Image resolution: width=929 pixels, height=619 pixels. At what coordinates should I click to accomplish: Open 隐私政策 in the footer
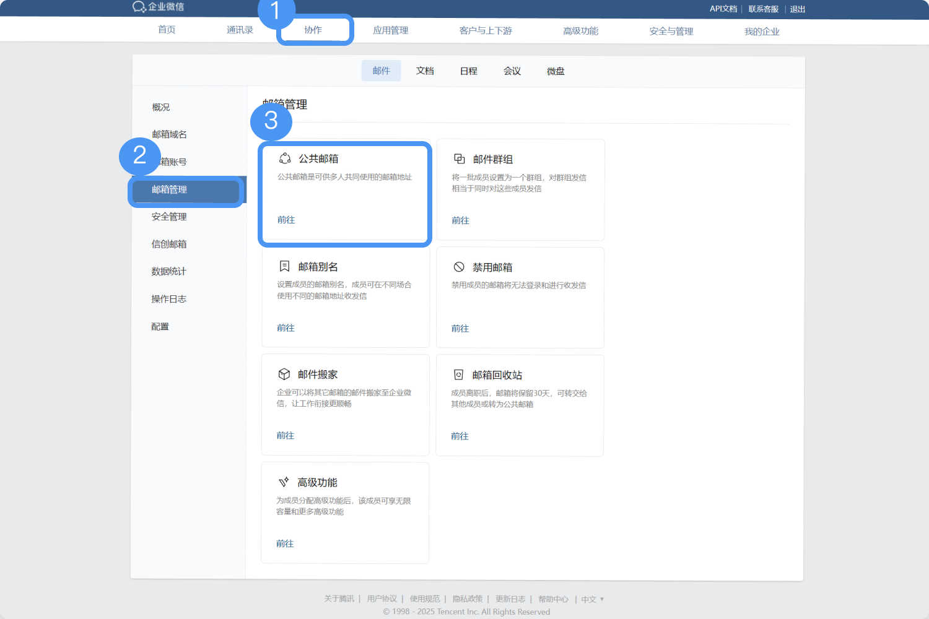pos(468,599)
